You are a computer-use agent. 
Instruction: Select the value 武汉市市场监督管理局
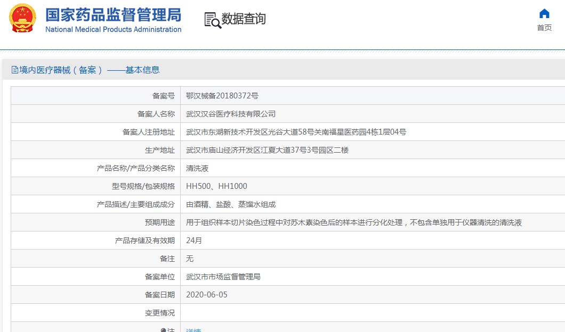pos(223,277)
